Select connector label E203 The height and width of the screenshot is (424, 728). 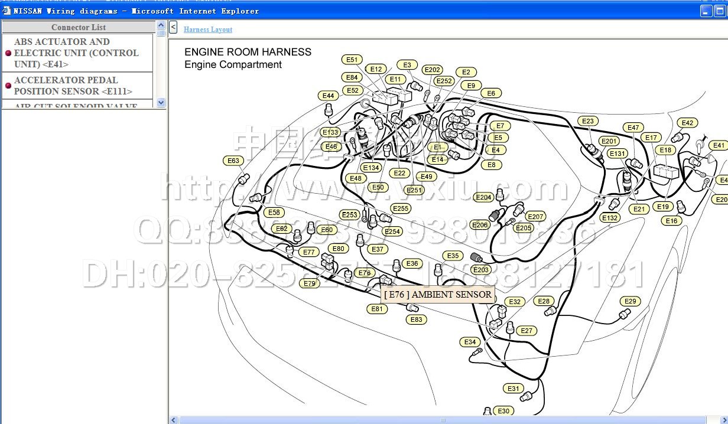482,270
